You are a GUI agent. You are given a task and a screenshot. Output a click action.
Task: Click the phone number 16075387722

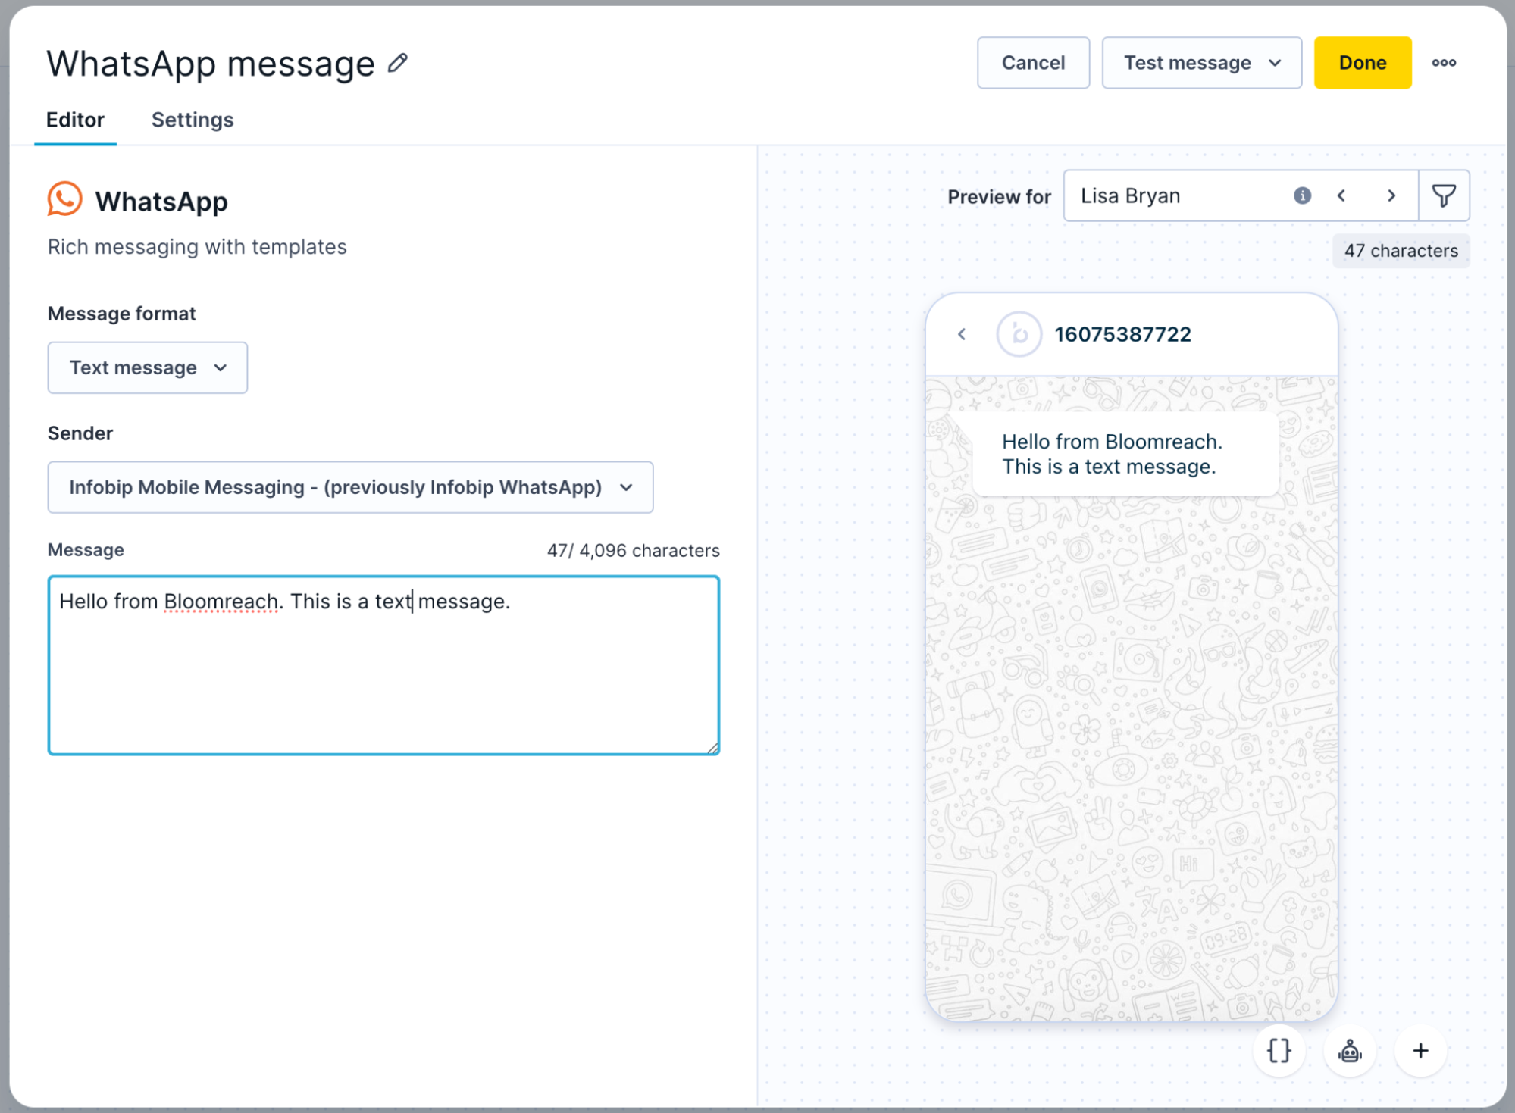pos(1122,334)
